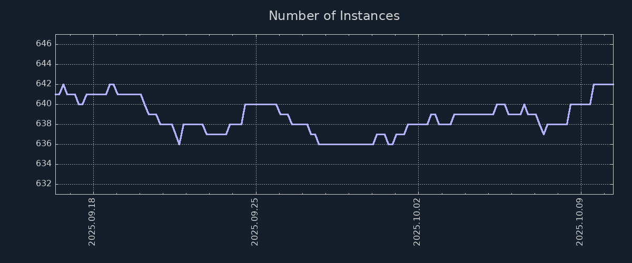
Task: Select the 642 y-axis tick label
Action: (x=44, y=84)
